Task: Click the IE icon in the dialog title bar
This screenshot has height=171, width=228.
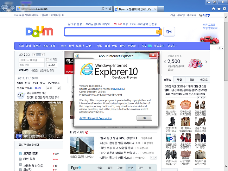Action: click(77, 56)
